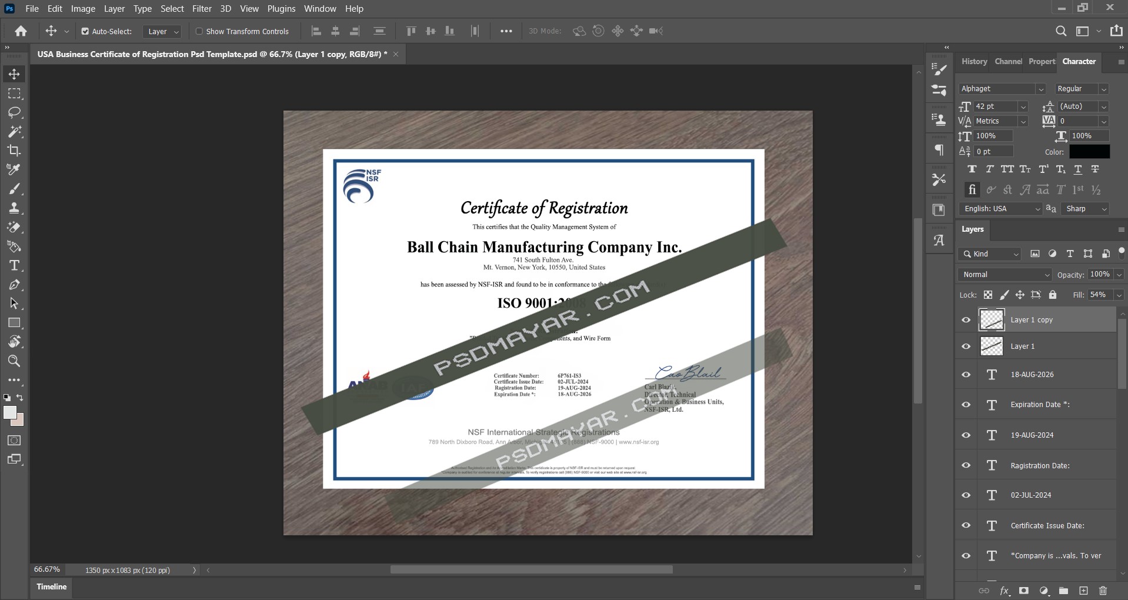The width and height of the screenshot is (1128, 600).
Task: Click the Share icon at top right
Action: coord(1116,31)
